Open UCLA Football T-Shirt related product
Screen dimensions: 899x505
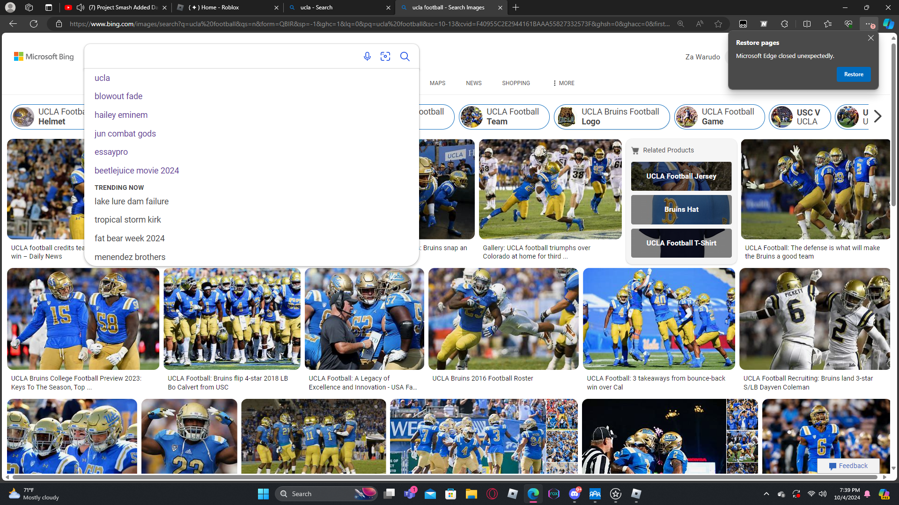point(681,243)
